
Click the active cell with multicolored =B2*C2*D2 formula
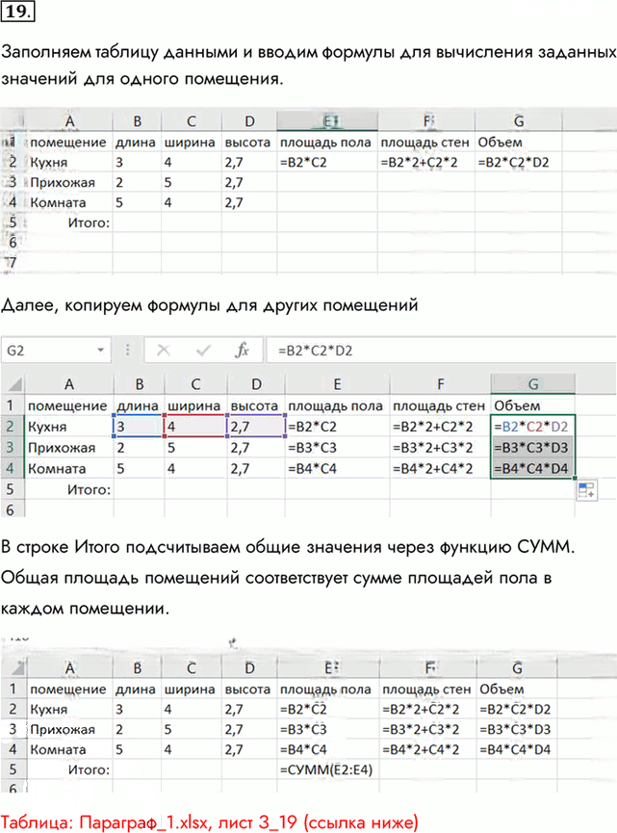click(x=532, y=427)
